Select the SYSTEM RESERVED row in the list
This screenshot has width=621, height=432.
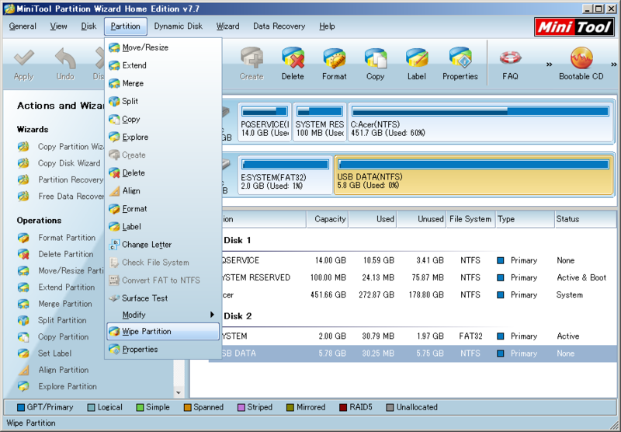tap(412, 277)
